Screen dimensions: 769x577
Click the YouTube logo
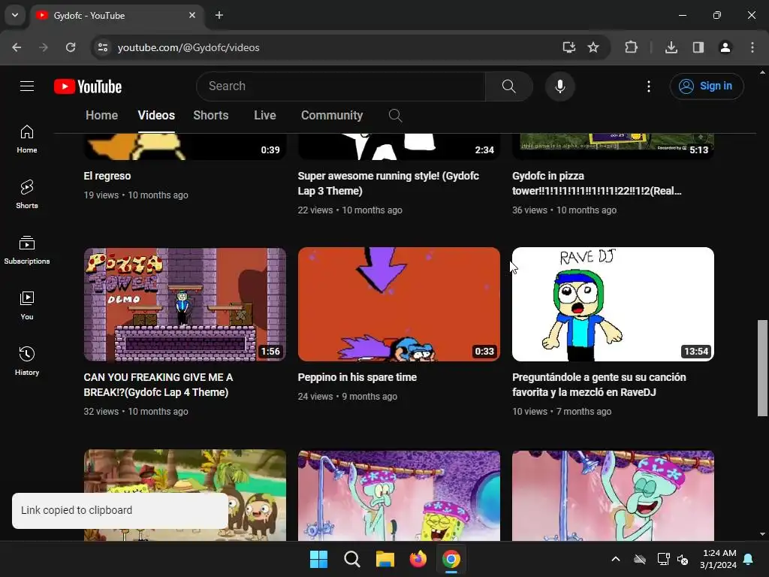click(x=88, y=86)
